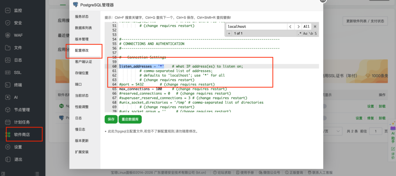Switch to 日志 tab in PostgreSQL manager
Screen dimensions: 396x176
[x=78, y=118]
